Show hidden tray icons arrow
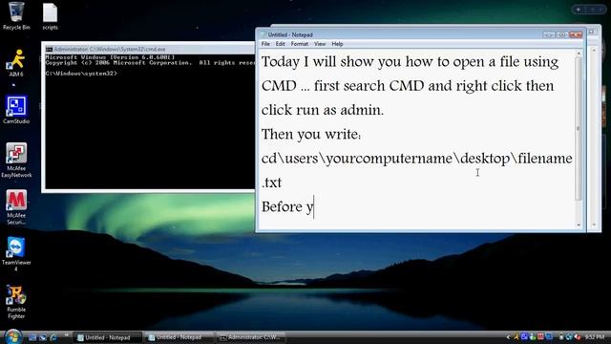 tap(508, 337)
